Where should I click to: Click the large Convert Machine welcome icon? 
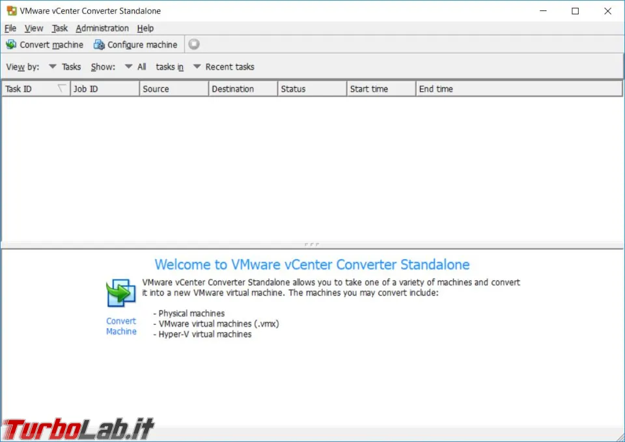pyautogui.click(x=121, y=293)
